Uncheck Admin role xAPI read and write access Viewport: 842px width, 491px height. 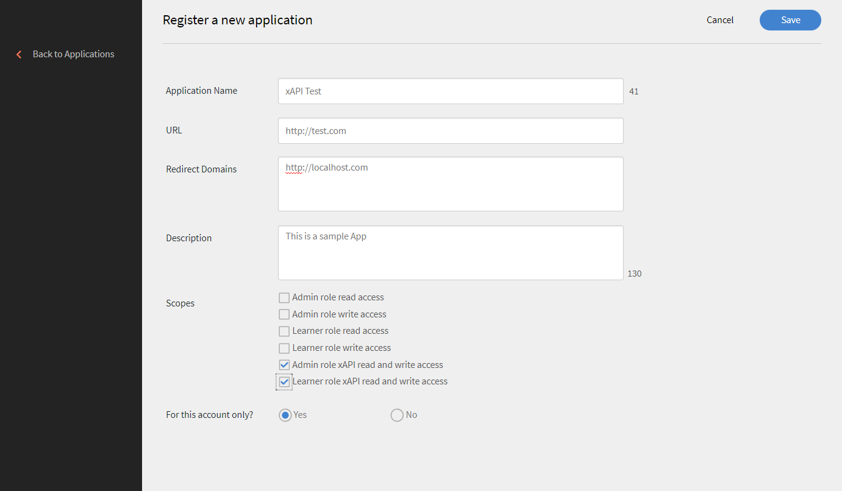click(x=284, y=365)
